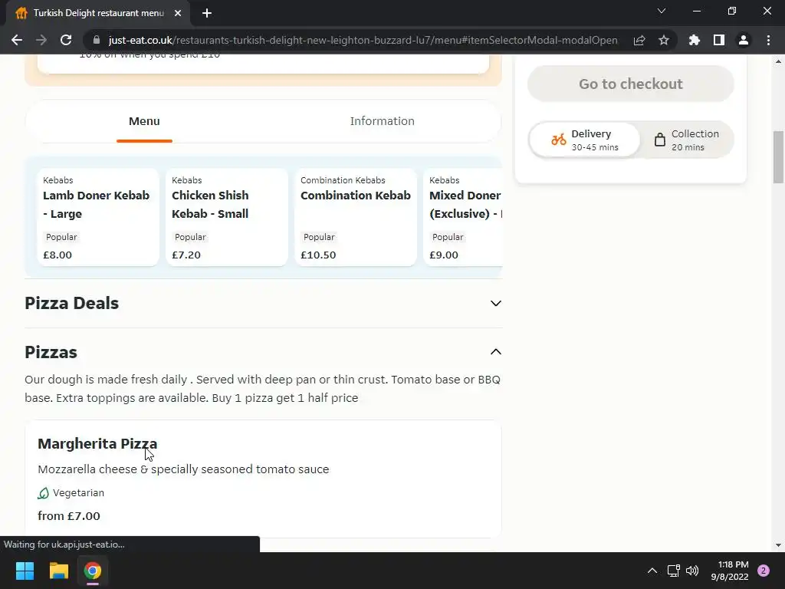
Task: Click the Chrome taskbar icon
Action: pyautogui.click(x=93, y=571)
